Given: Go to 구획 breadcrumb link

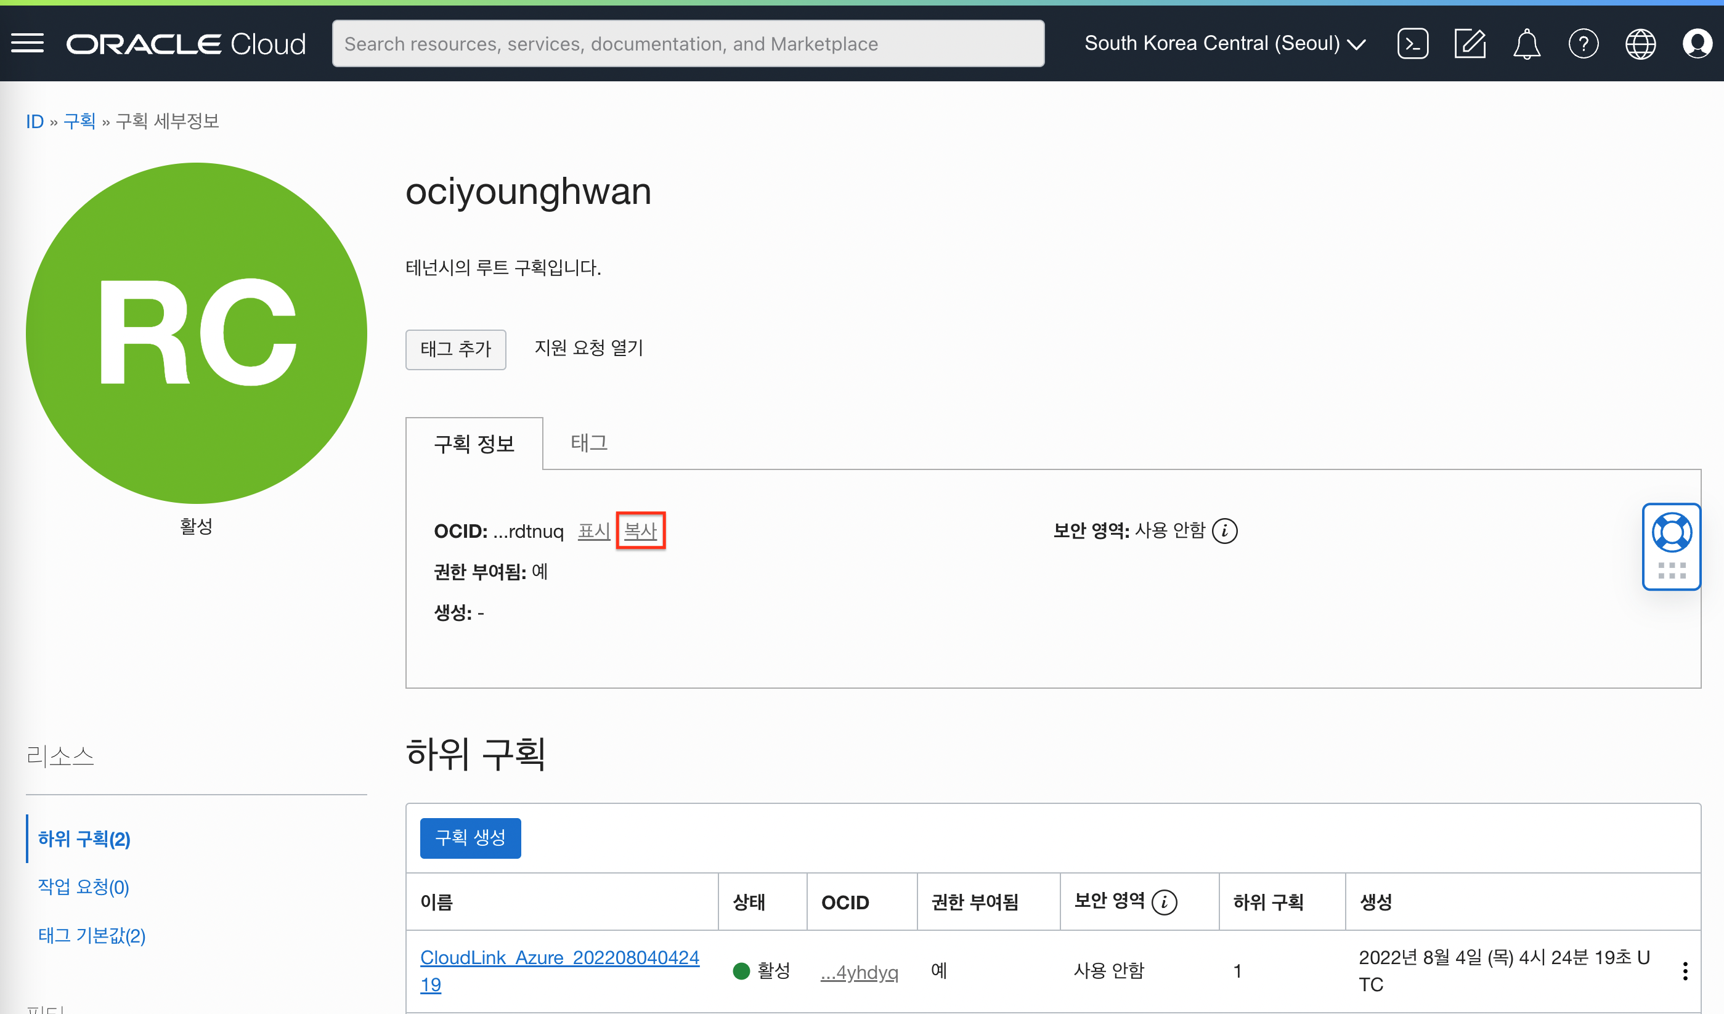Looking at the screenshot, I should coord(79,121).
